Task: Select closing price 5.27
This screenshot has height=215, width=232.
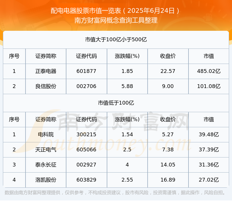Action: [x=168, y=135]
